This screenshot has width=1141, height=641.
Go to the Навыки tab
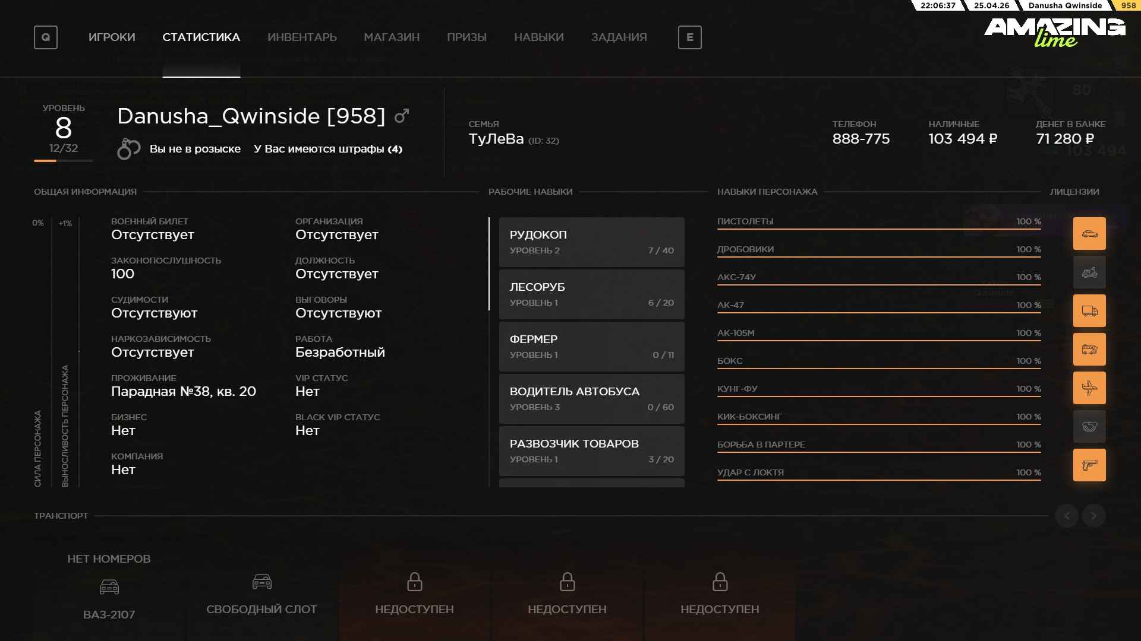[x=538, y=37]
